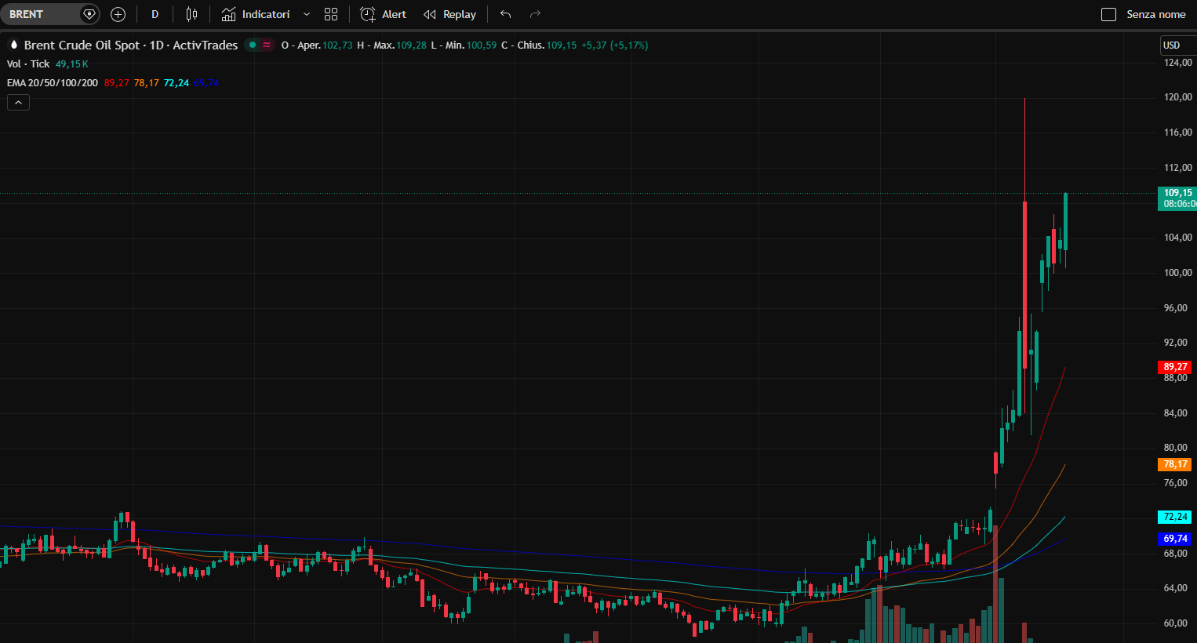This screenshot has width=1197, height=643.
Task: Click the red EMA value 89,27 in legend
Action: pos(117,83)
